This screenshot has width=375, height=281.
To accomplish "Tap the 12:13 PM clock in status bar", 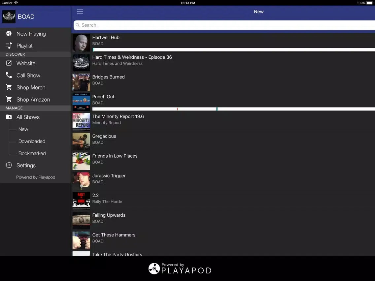I will coord(188,3).
